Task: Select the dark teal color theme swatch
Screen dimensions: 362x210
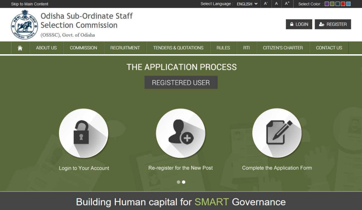Action: pos(338,4)
